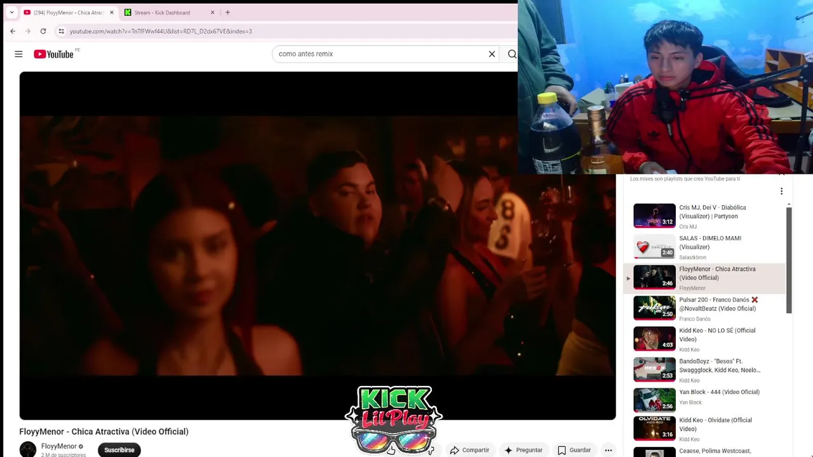This screenshot has width=813, height=457.
Task: Open the YouTube hamburger guide menu
Action: tap(18, 54)
